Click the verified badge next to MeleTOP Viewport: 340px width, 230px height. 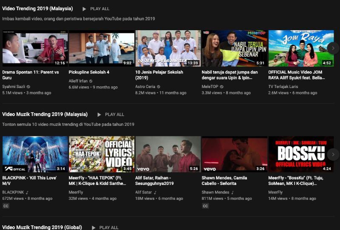click(221, 87)
